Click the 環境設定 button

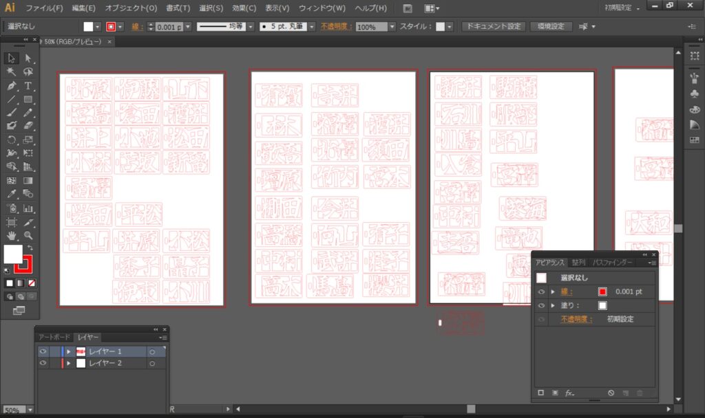click(x=550, y=27)
